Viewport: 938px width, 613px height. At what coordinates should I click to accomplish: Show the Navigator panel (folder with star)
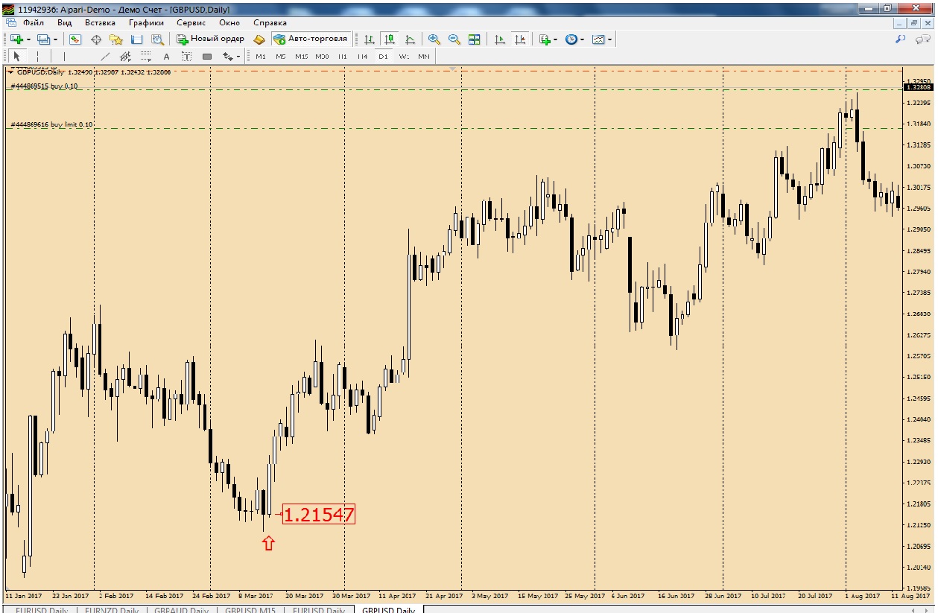coord(116,39)
